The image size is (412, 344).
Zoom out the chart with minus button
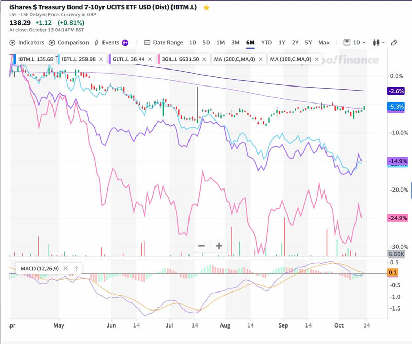pyautogui.click(x=201, y=246)
